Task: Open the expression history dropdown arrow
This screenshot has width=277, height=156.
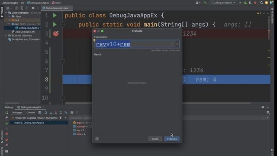Action: pos(177,44)
